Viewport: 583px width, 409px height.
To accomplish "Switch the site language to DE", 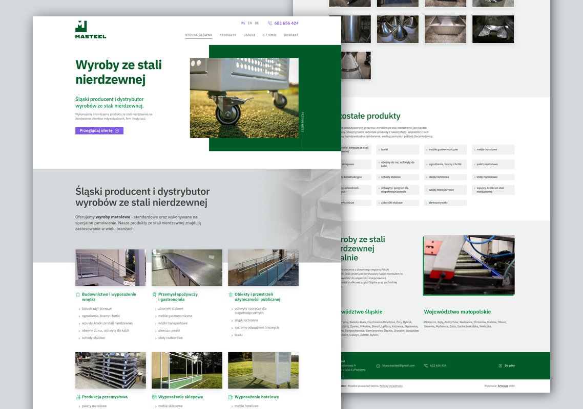I will click(257, 23).
